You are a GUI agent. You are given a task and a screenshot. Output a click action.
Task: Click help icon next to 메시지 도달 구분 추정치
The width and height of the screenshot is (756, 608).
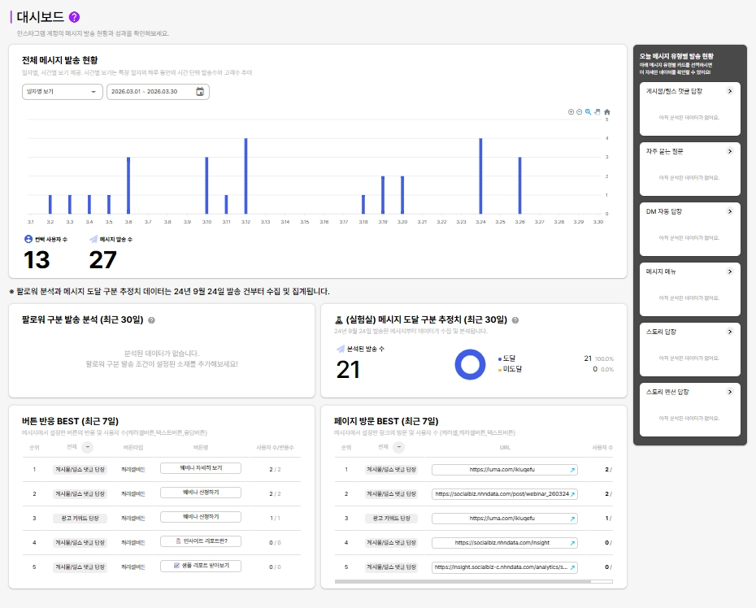point(515,320)
